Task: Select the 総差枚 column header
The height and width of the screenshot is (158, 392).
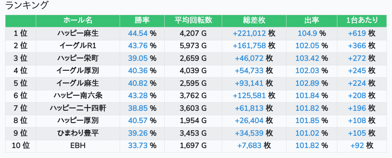Action: [254, 21]
